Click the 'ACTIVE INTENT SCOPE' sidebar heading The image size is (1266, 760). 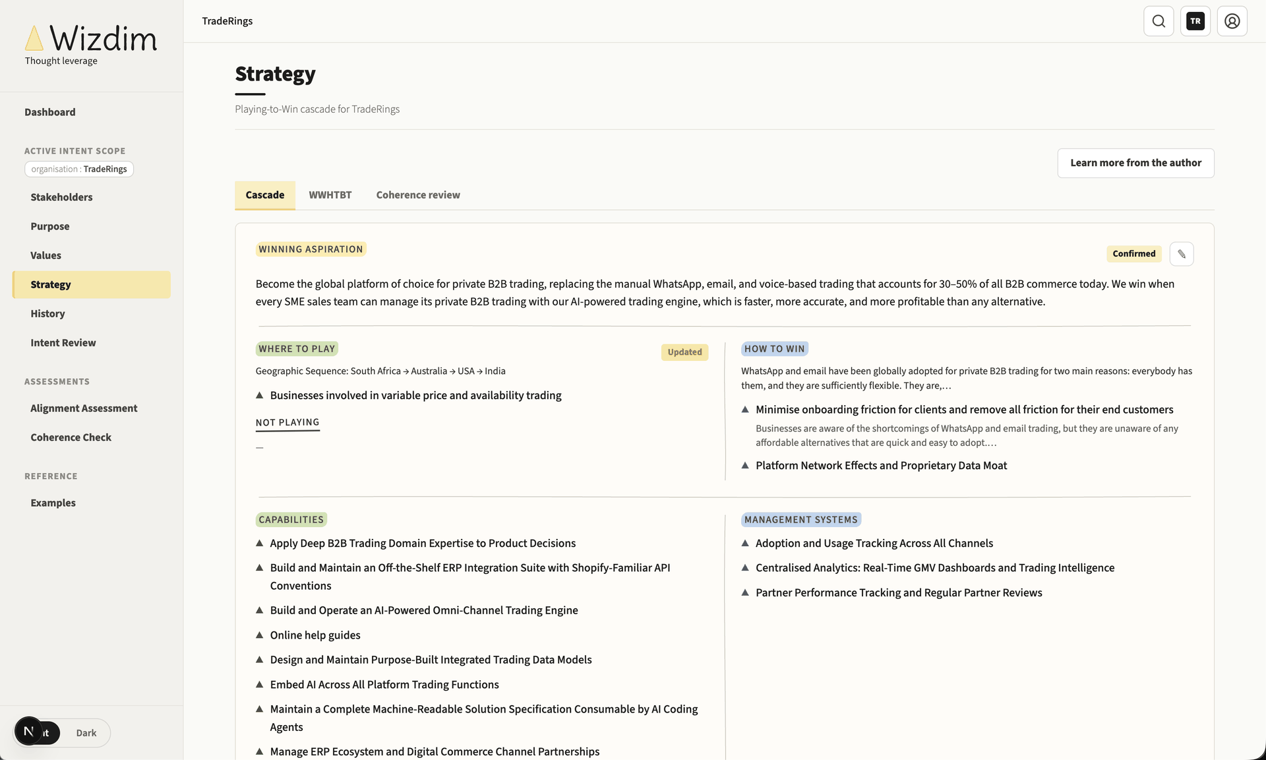[x=75, y=151]
